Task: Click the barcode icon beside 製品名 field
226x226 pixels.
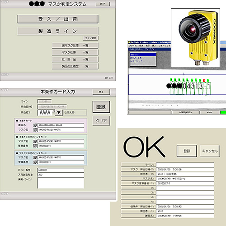Action: pyautogui.click(x=35, y=125)
